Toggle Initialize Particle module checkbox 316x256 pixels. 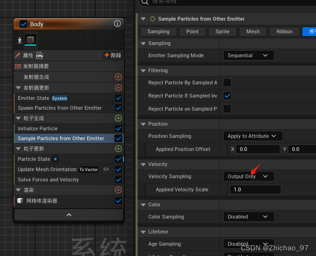pyautogui.click(x=118, y=128)
